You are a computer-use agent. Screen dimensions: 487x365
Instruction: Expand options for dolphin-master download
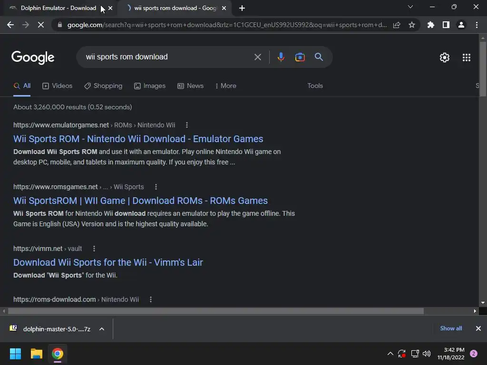point(102,329)
